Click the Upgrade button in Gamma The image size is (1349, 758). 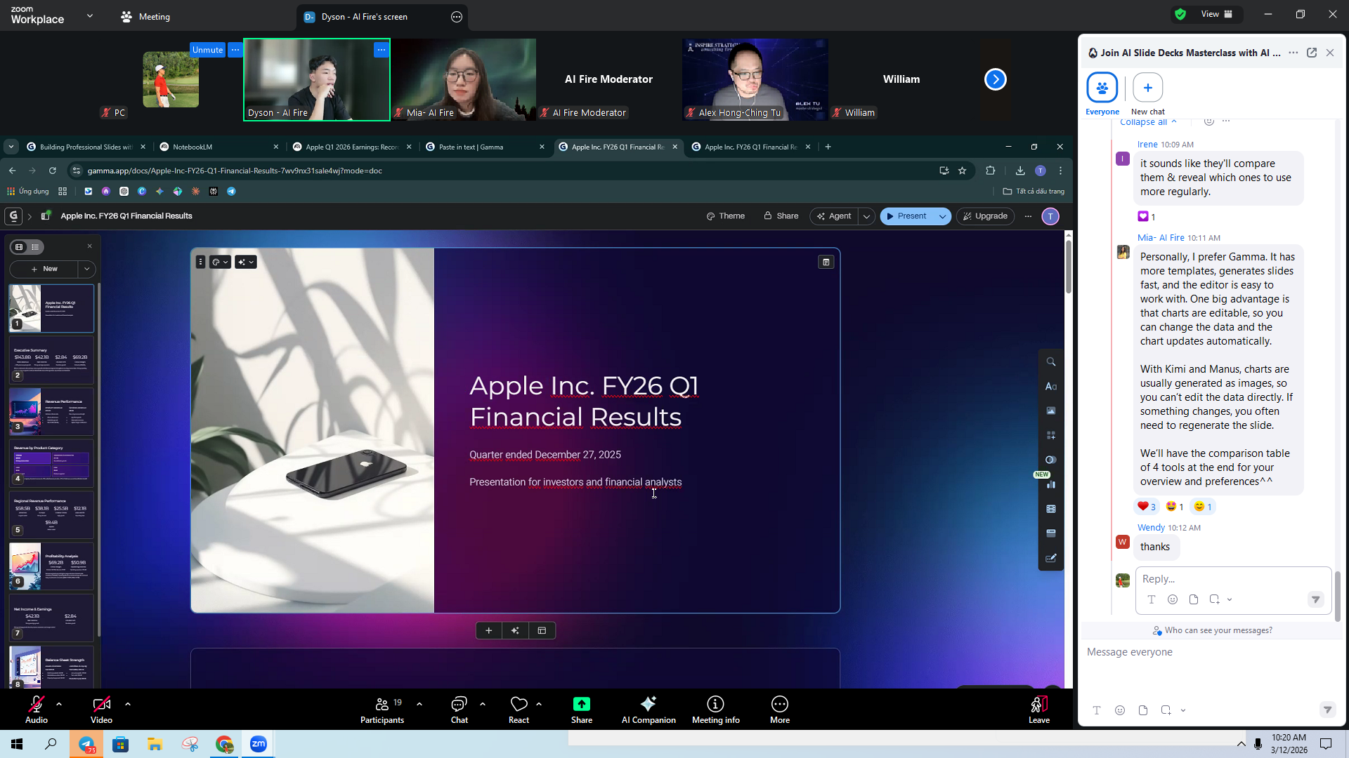[x=985, y=216]
